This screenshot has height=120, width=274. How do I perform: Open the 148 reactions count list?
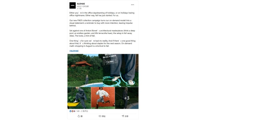(x=78, y=111)
